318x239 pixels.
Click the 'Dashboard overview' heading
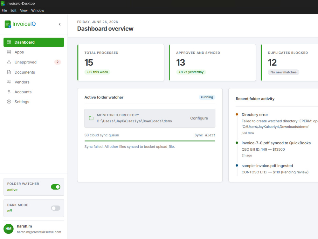(105, 29)
